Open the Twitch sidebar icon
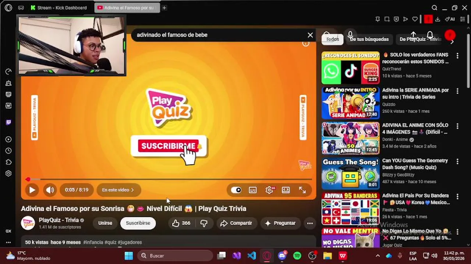The width and height of the screenshot is (471, 264). click(x=8, y=122)
